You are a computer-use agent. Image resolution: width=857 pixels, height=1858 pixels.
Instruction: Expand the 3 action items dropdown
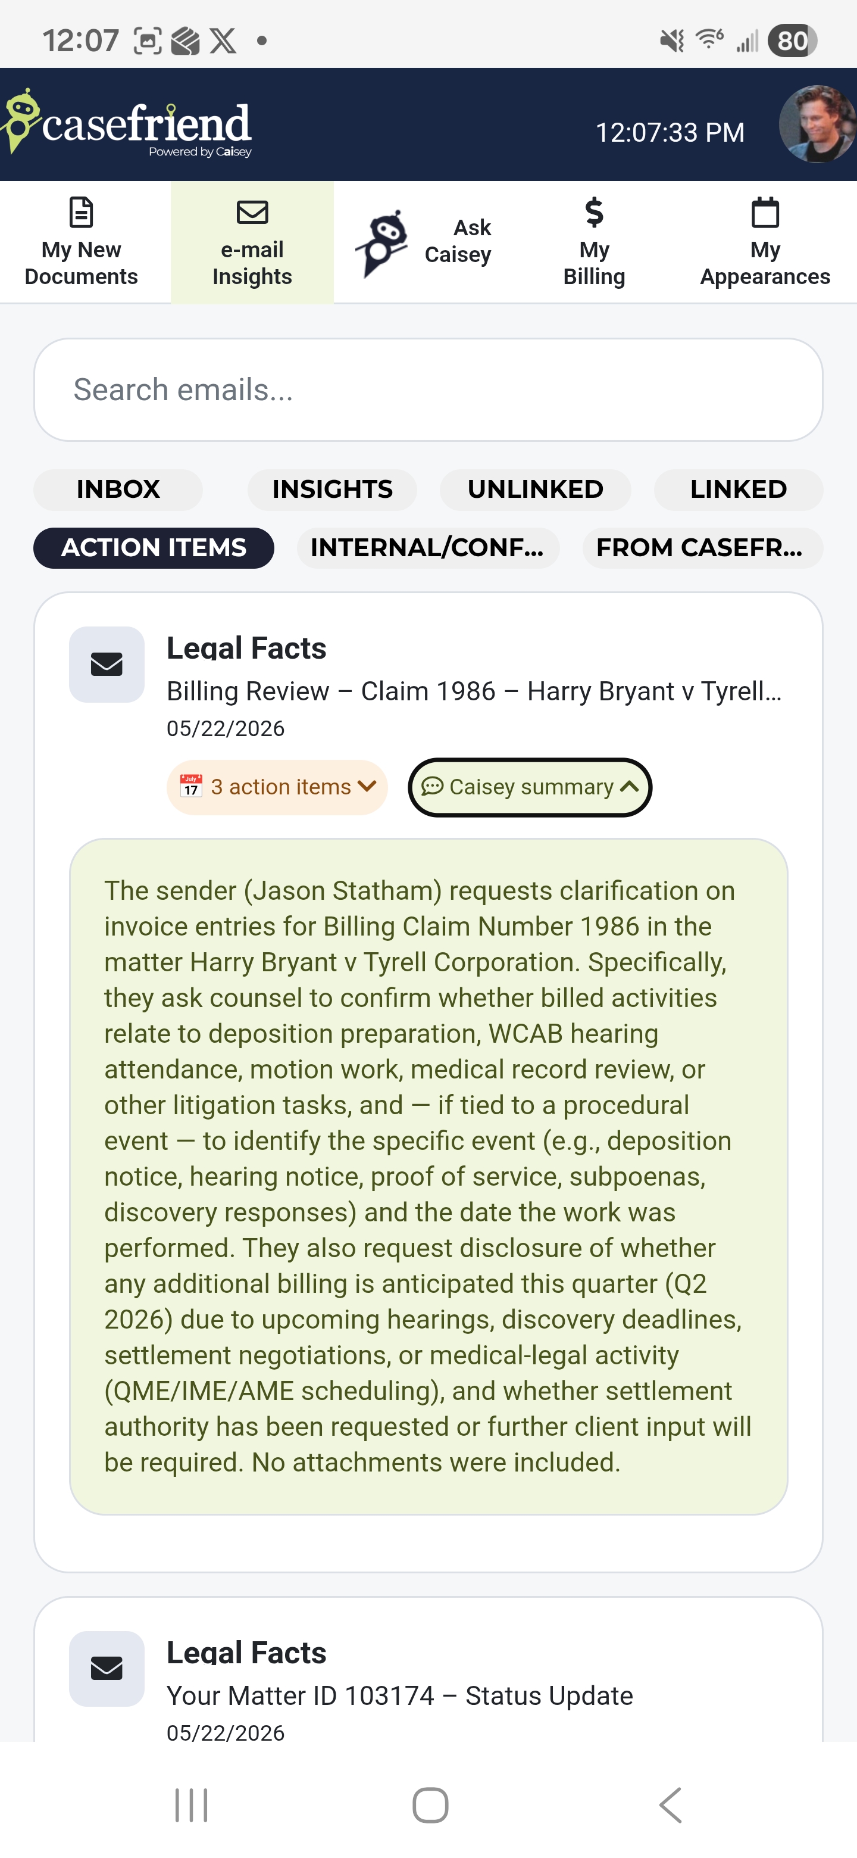tap(277, 787)
